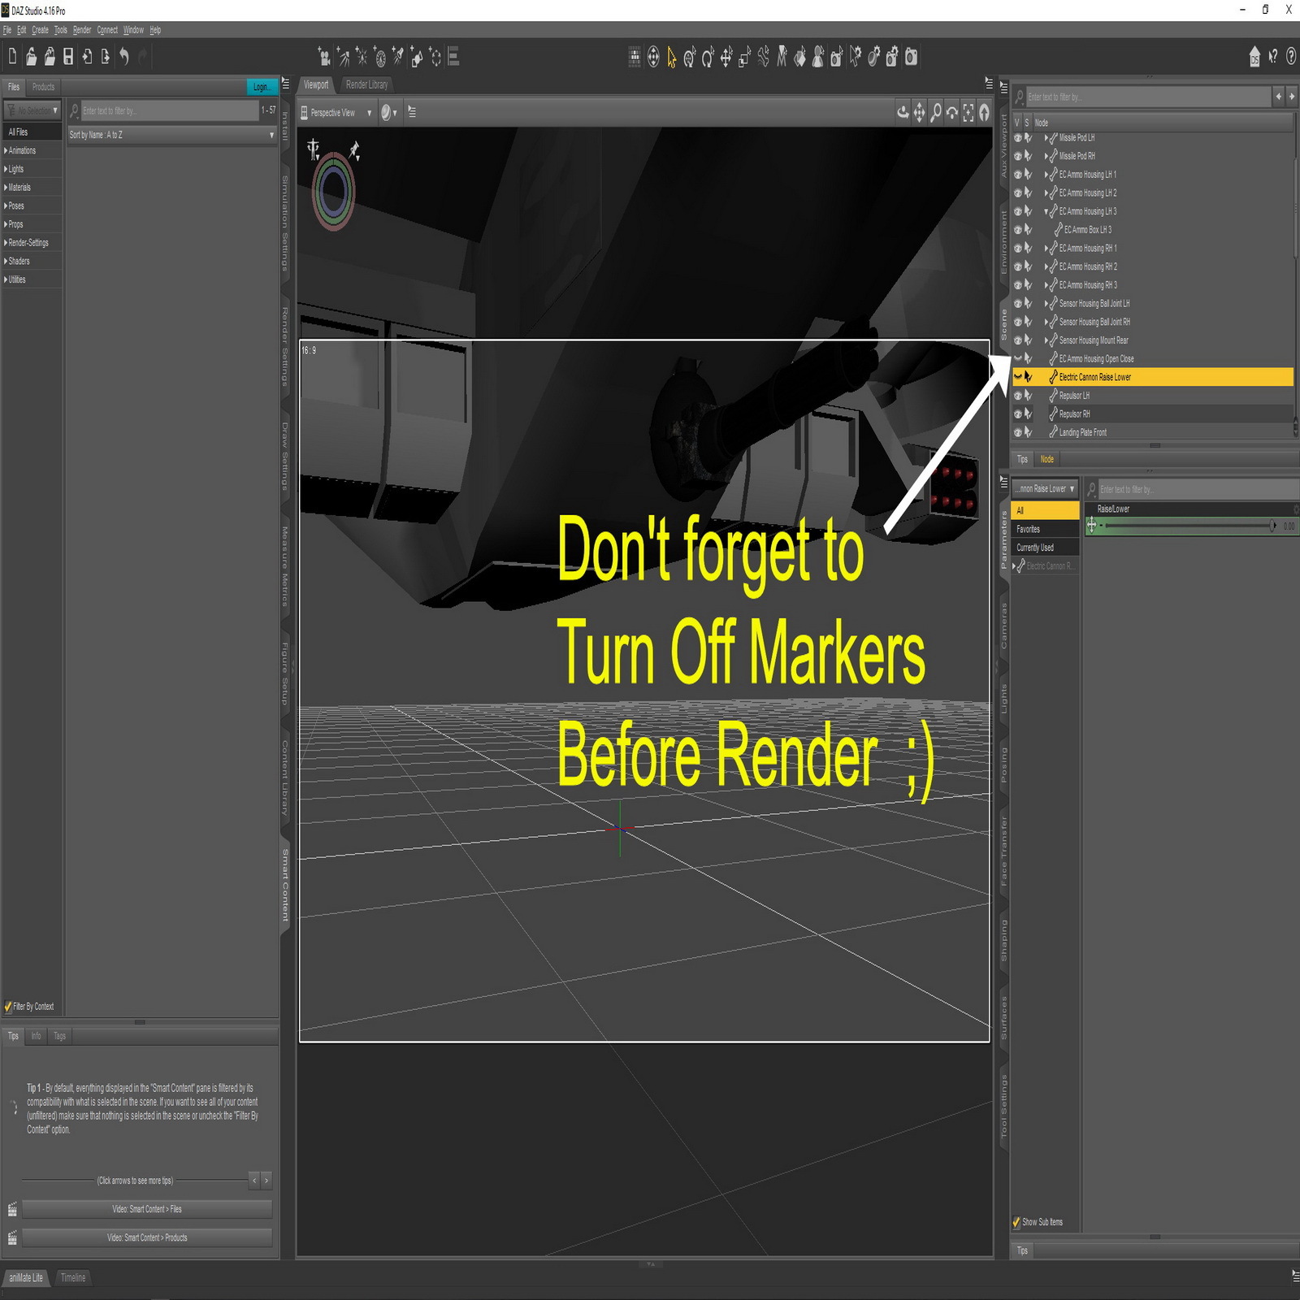The height and width of the screenshot is (1300, 1300).
Task: Toggle visibility eye of Repulsor LH
Action: tap(1017, 396)
